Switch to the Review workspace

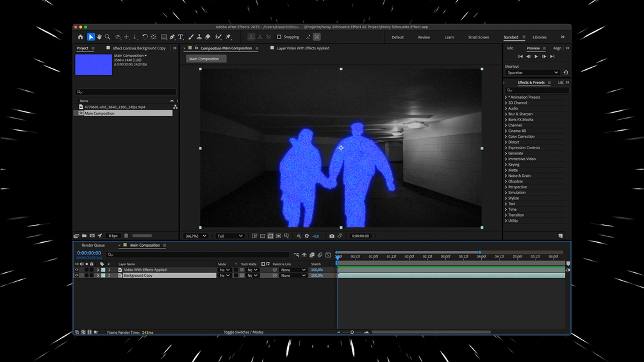424,37
